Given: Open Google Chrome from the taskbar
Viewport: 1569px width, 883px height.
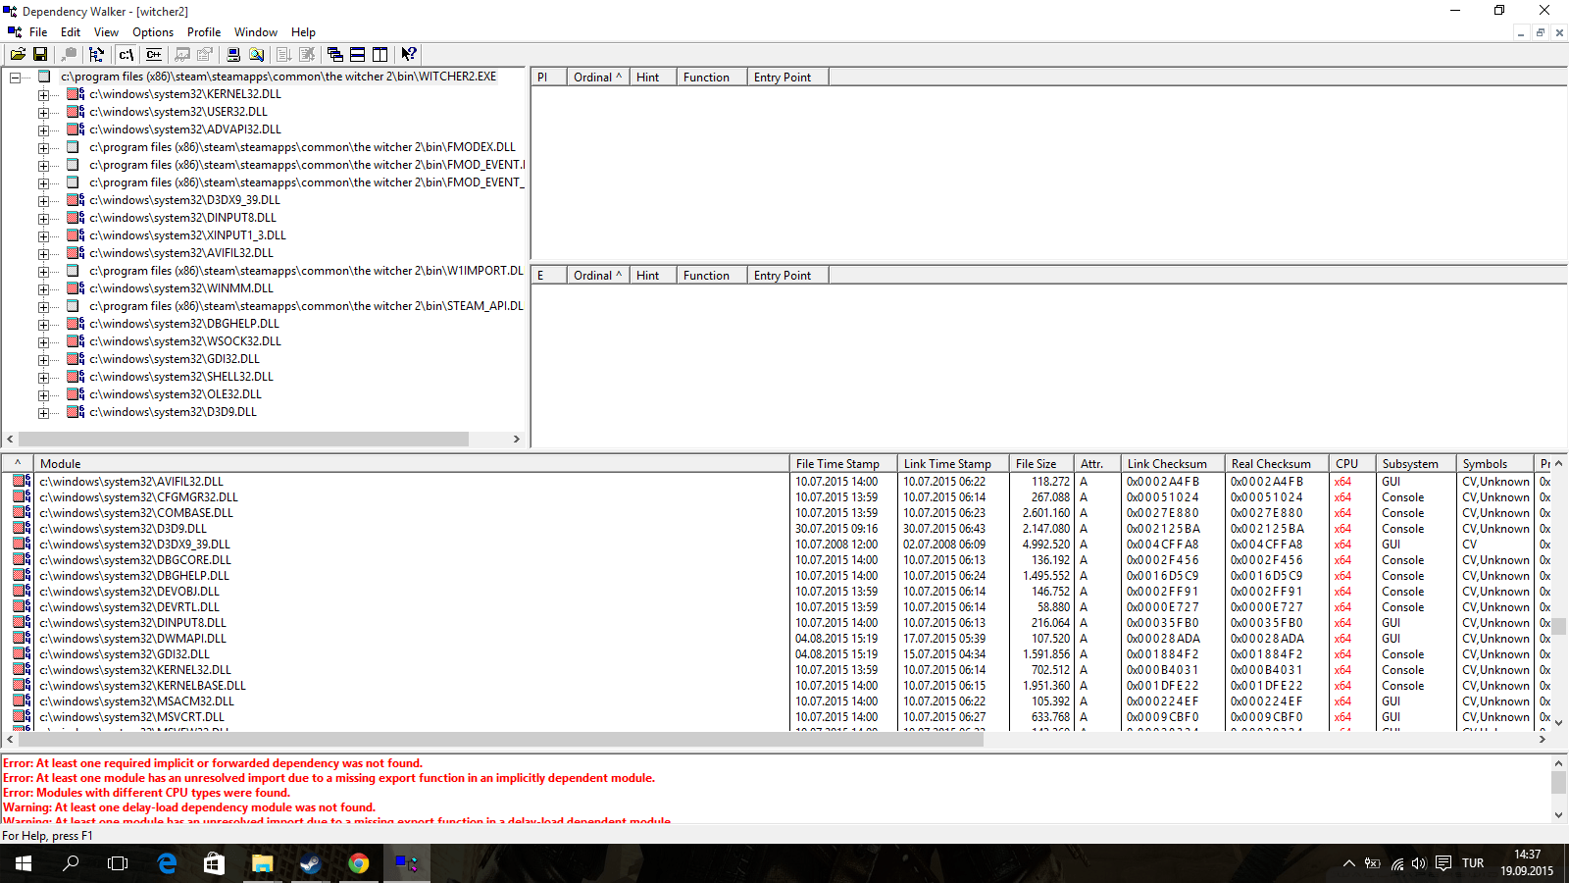Looking at the screenshot, I should 358,863.
